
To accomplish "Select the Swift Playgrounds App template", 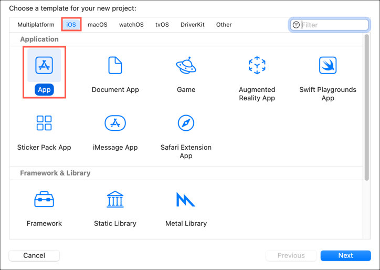I will pos(328,66).
